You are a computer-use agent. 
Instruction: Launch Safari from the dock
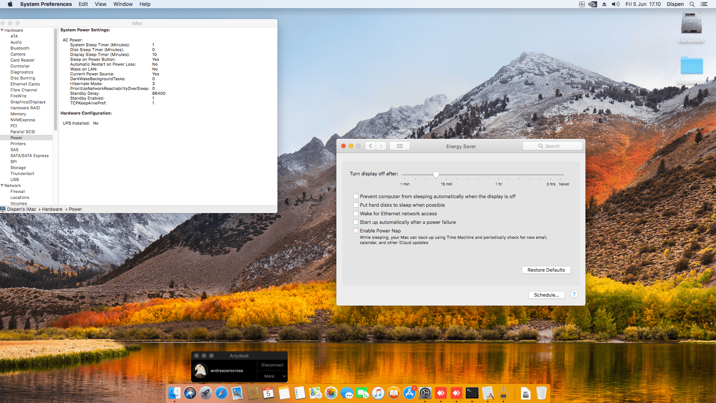222,393
